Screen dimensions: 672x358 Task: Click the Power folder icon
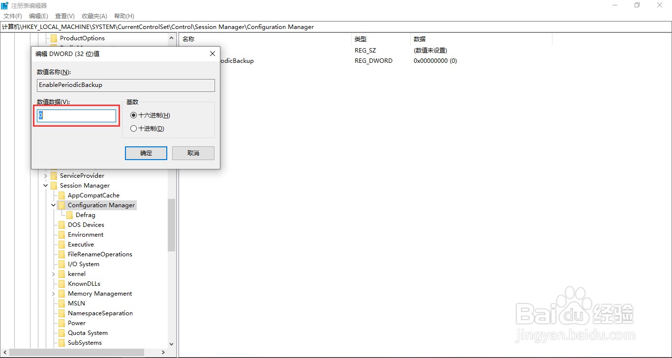[61, 323]
